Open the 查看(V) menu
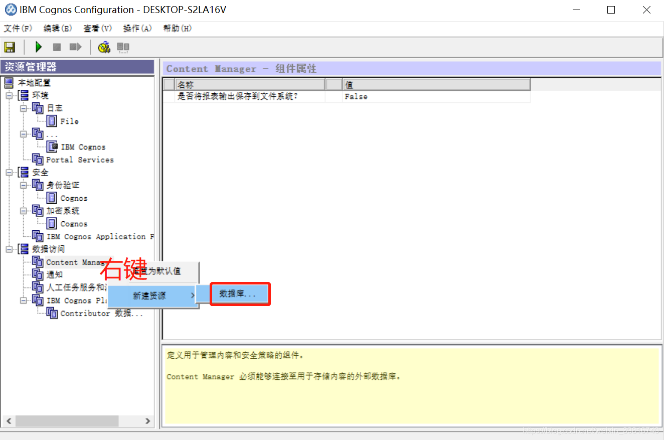This screenshot has height=440, width=664. [98, 29]
